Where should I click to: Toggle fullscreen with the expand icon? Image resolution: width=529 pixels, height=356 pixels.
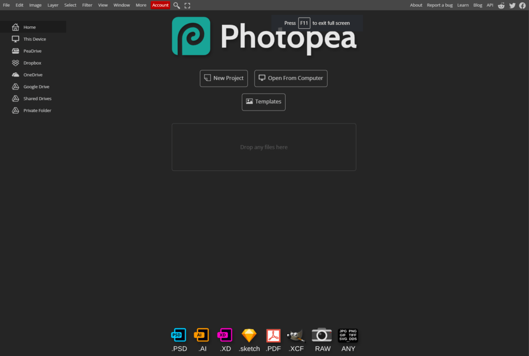click(187, 5)
